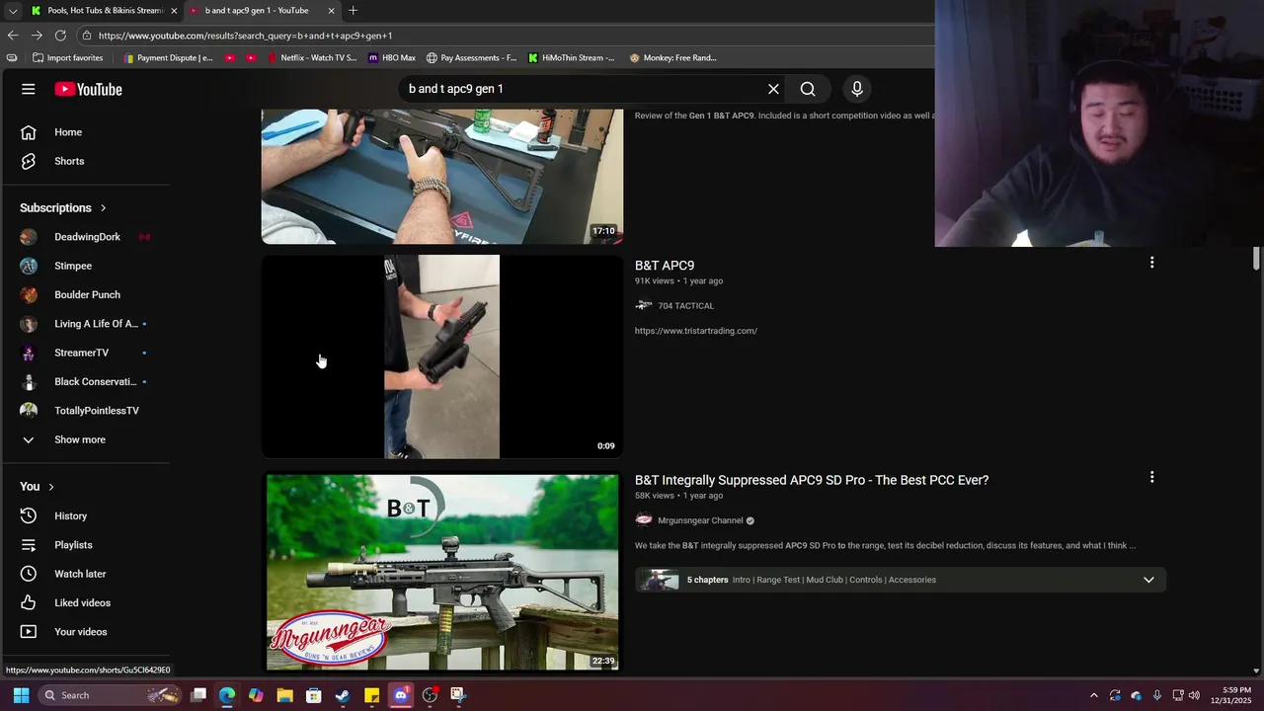This screenshot has width=1264, height=711.
Task: Expand the You section chevron
Action: [x=51, y=487]
